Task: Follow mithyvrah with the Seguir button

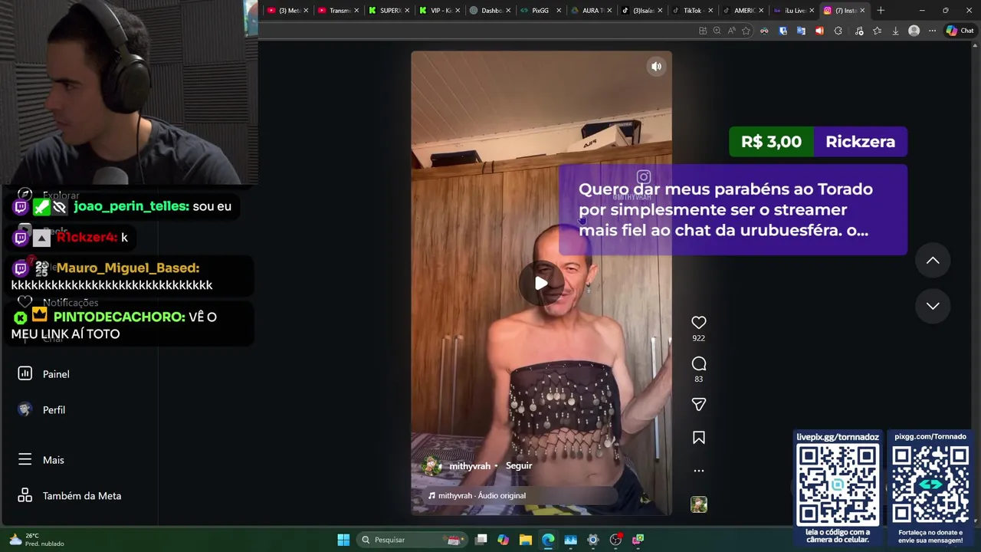Action: (x=519, y=465)
